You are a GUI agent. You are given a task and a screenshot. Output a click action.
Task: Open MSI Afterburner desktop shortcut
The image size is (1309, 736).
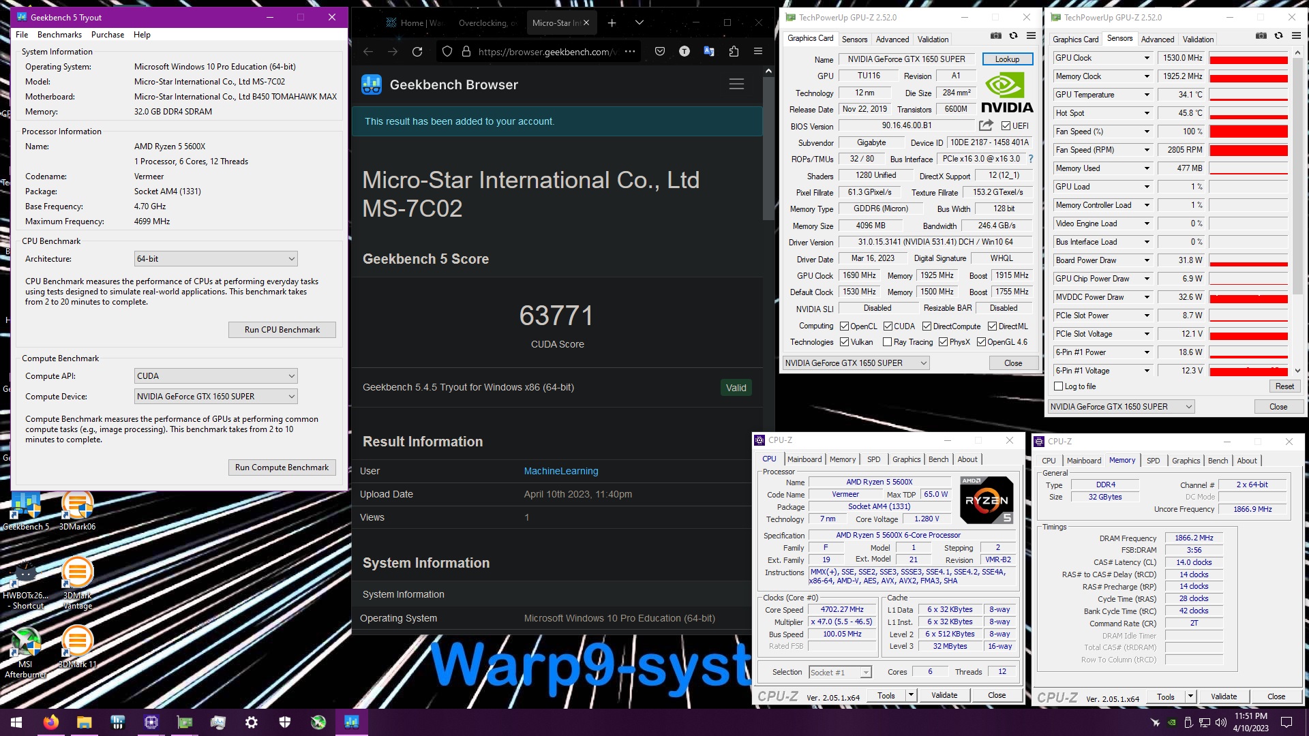[26, 652]
